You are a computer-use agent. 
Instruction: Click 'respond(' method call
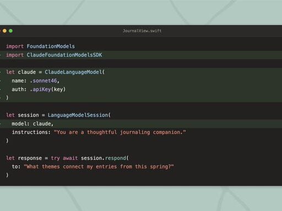(x=117, y=158)
